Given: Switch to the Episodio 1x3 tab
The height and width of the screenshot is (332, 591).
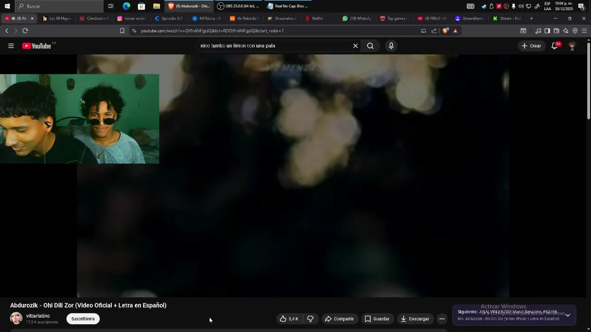Looking at the screenshot, I should point(169,18).
